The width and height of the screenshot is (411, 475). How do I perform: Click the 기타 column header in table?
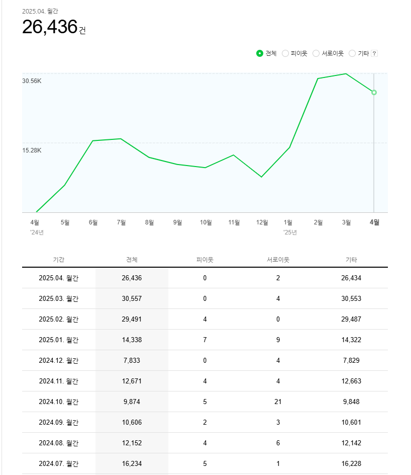pyautogui.click(x=351, y=260)
